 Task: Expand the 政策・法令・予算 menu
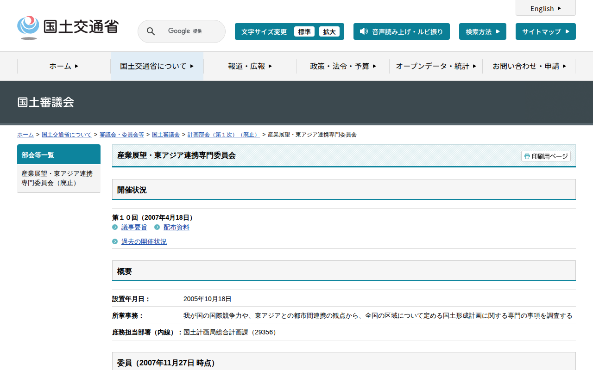click(x=343, y=66)
